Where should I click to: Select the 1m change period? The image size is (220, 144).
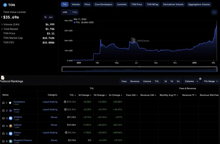(178, 81)
